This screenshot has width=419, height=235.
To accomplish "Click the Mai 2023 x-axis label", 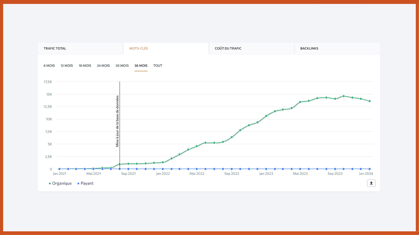I will [300, 174].
